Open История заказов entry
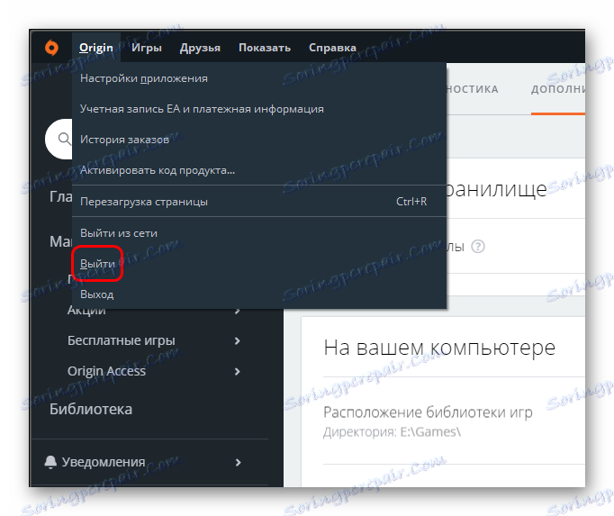Viewport: 614px width, 516px height. 259,140
